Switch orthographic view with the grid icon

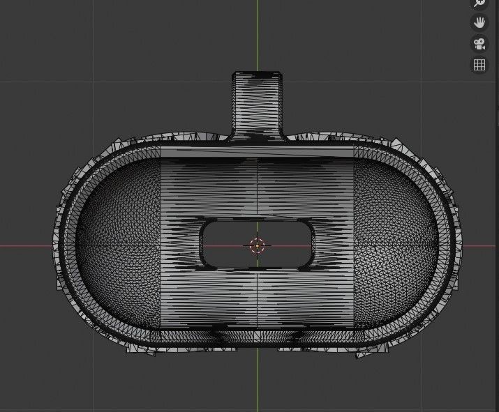[479, 65]
